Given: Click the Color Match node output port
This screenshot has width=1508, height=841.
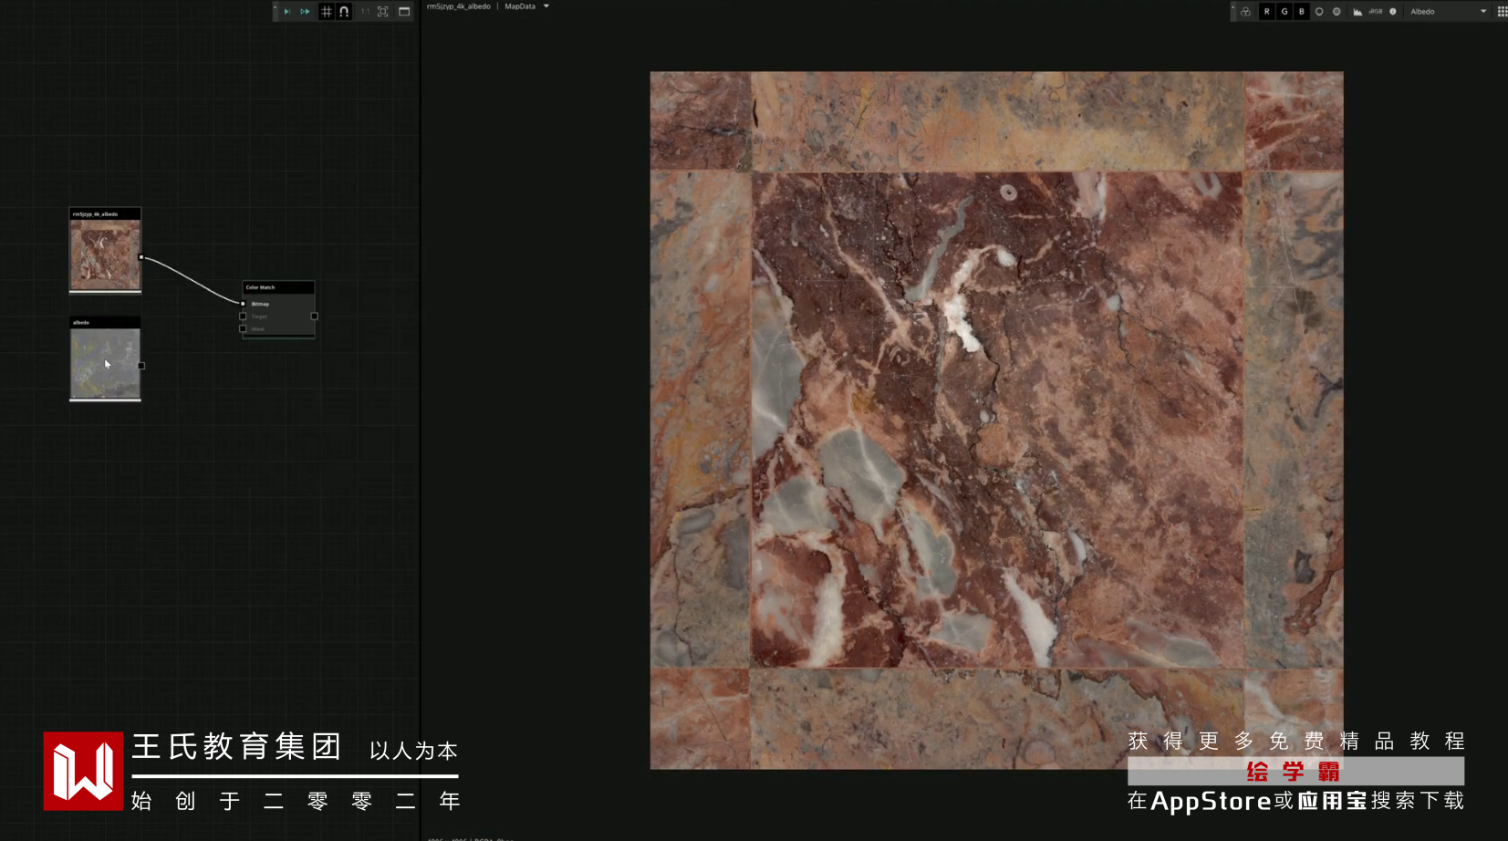Looking at the screenshot, I should click(315, 317).
